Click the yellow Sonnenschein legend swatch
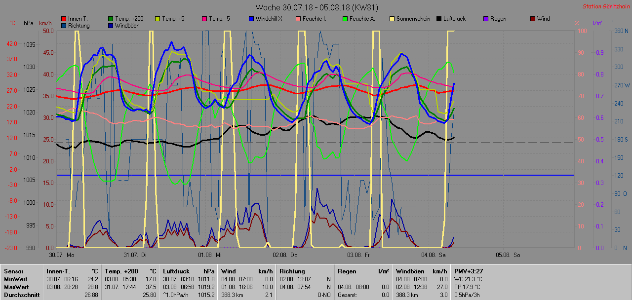Screen dimensions: 632x300 click(x=392, y=19)
